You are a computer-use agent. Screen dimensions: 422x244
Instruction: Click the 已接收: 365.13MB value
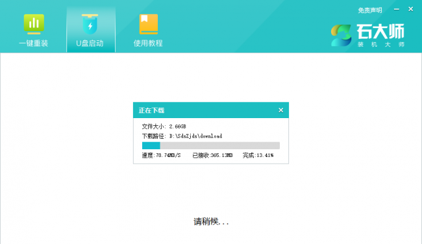tap(212, 155)
